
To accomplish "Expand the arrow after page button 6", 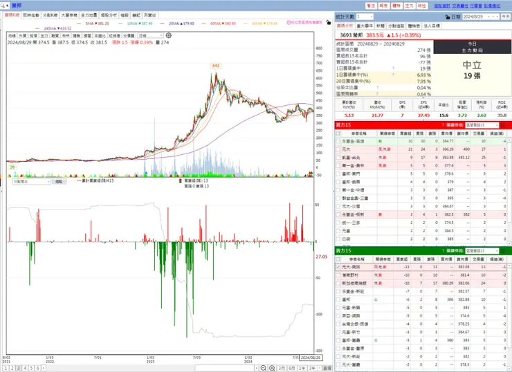I will tap(44, 368).
